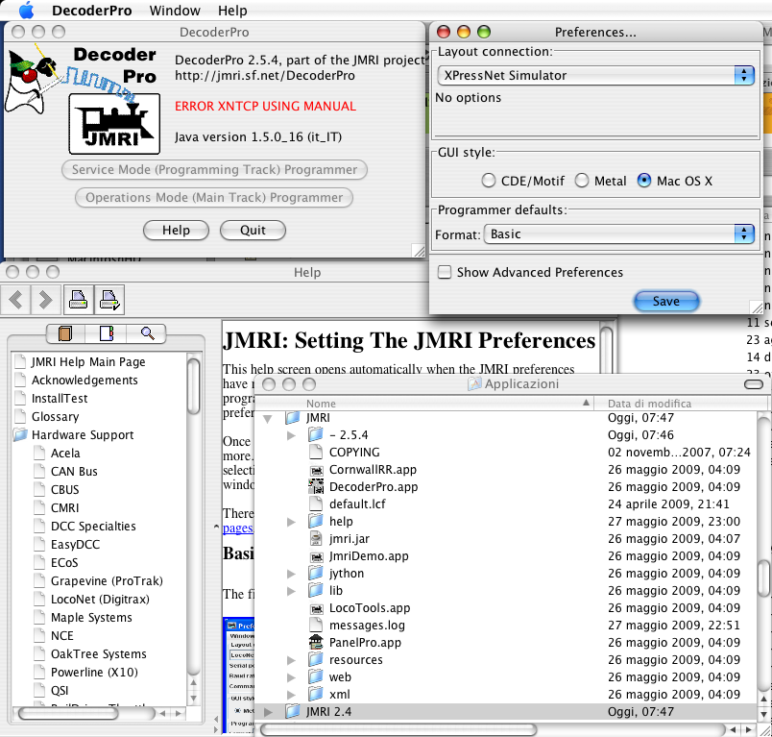Open Glossary help topic

point(55,417)
